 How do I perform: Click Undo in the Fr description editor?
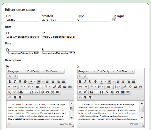(10, 77)
